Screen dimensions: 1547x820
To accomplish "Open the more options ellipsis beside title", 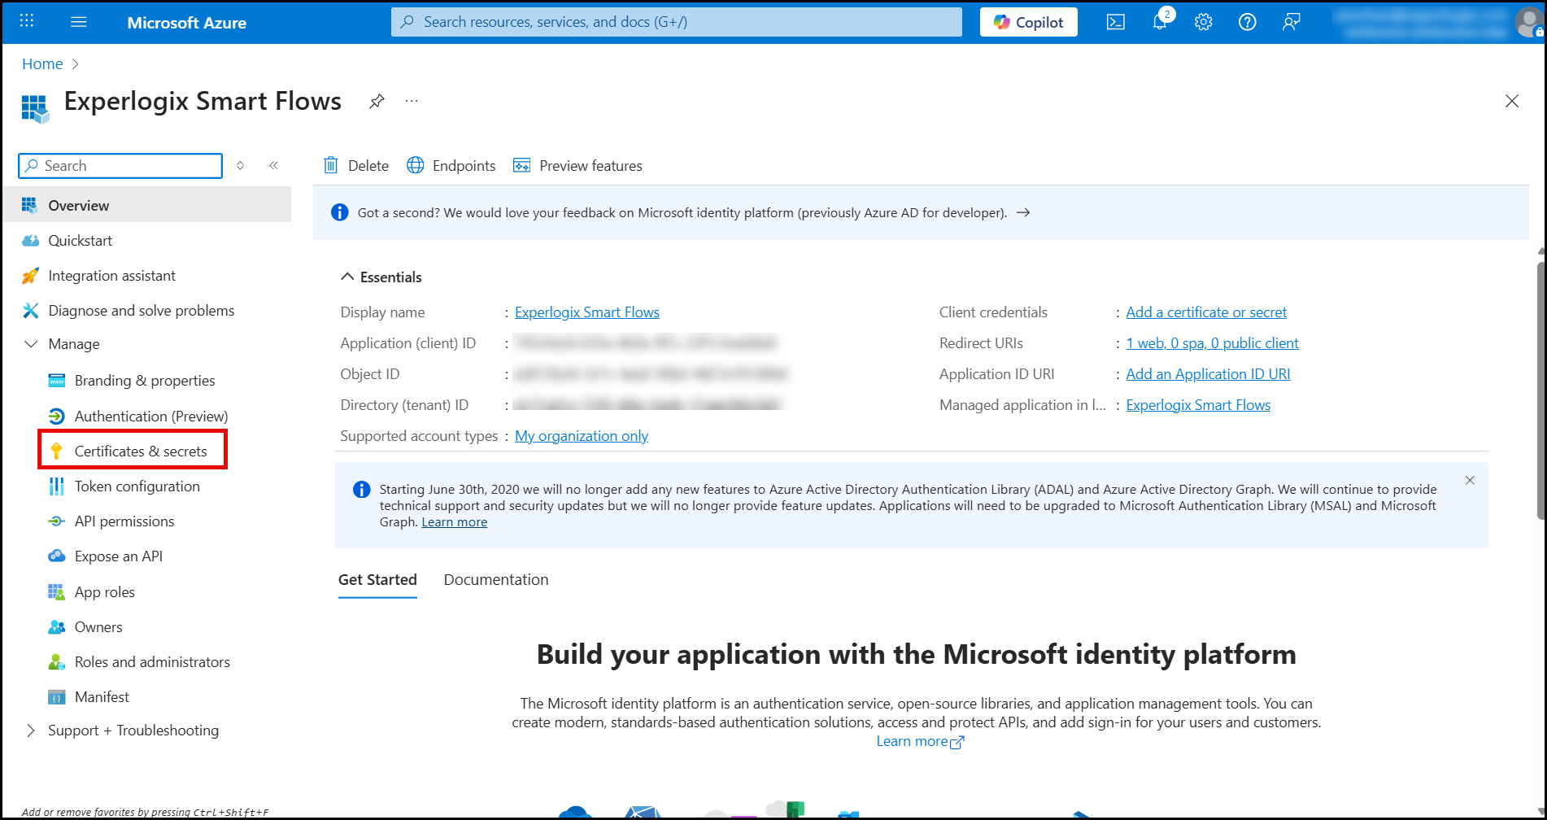I will 412,101.
